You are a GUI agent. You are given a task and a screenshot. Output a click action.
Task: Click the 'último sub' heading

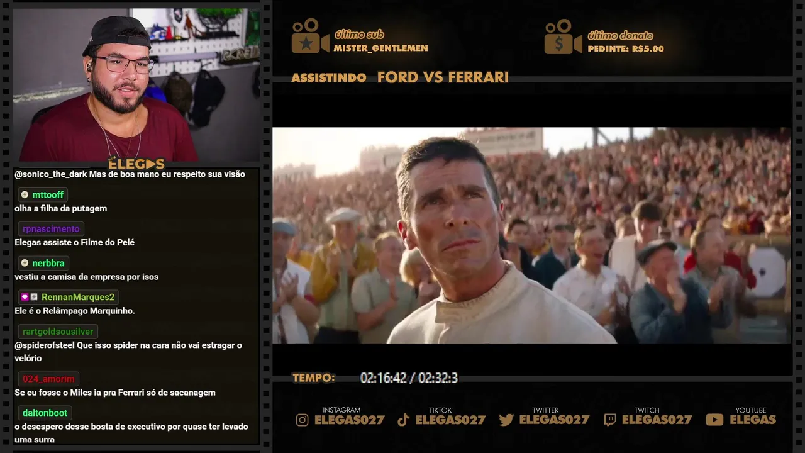tap(359, 35)
